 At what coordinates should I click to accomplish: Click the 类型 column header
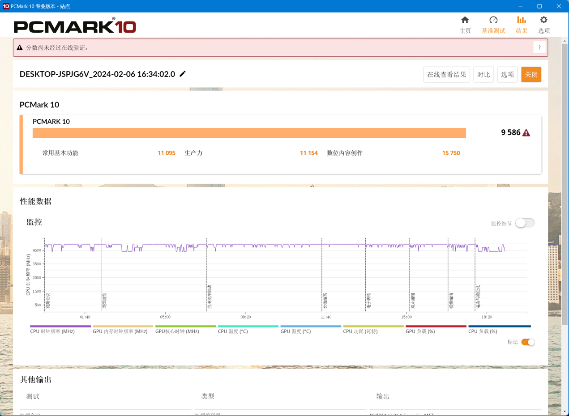tap(208, 397)
